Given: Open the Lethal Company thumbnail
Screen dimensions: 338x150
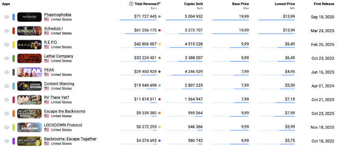Looking at the screenshot, I should (x=29, y=58).
